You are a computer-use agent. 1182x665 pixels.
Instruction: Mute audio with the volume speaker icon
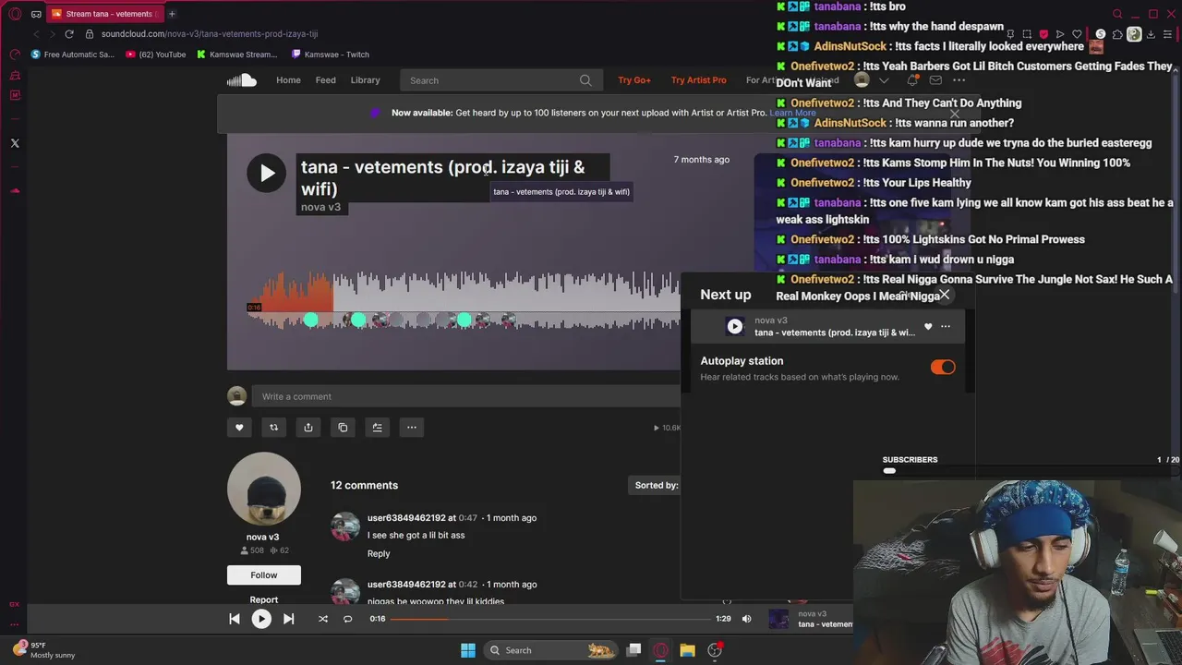(747, 619)
